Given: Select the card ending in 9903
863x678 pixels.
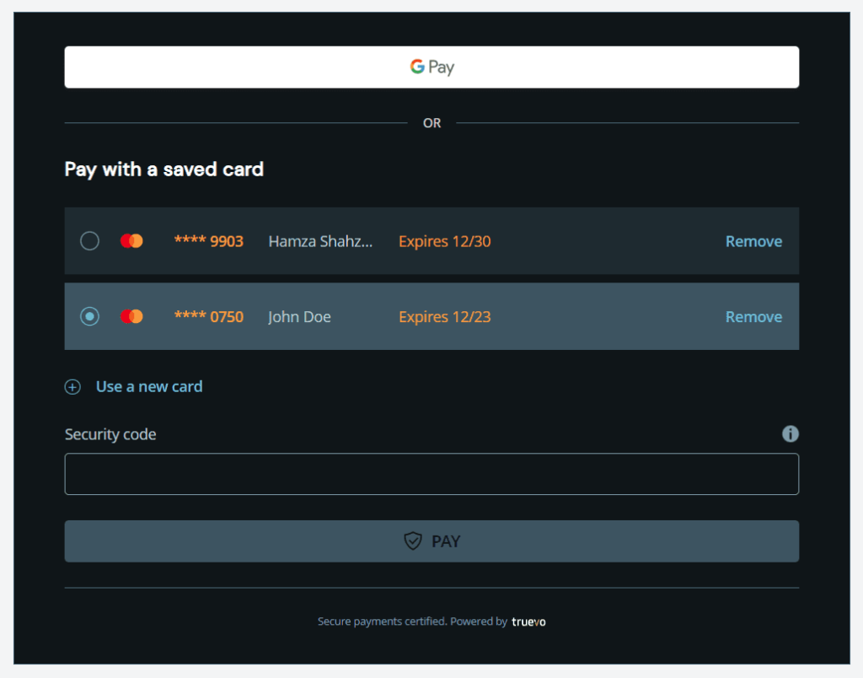Looking at the screenshot, I should coord(89,241).
